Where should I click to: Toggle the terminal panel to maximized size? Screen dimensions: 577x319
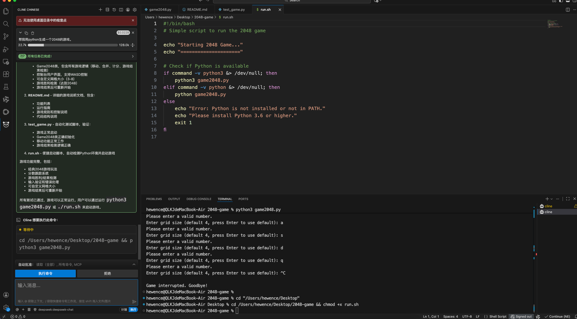tap(568, 199)
